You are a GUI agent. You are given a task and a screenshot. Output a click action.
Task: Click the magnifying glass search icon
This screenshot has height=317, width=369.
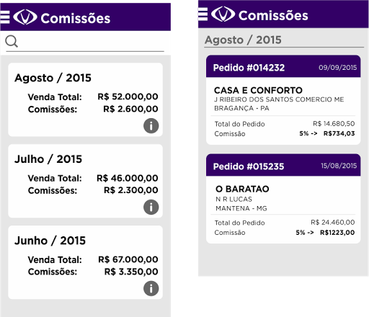tap(12, 41)
